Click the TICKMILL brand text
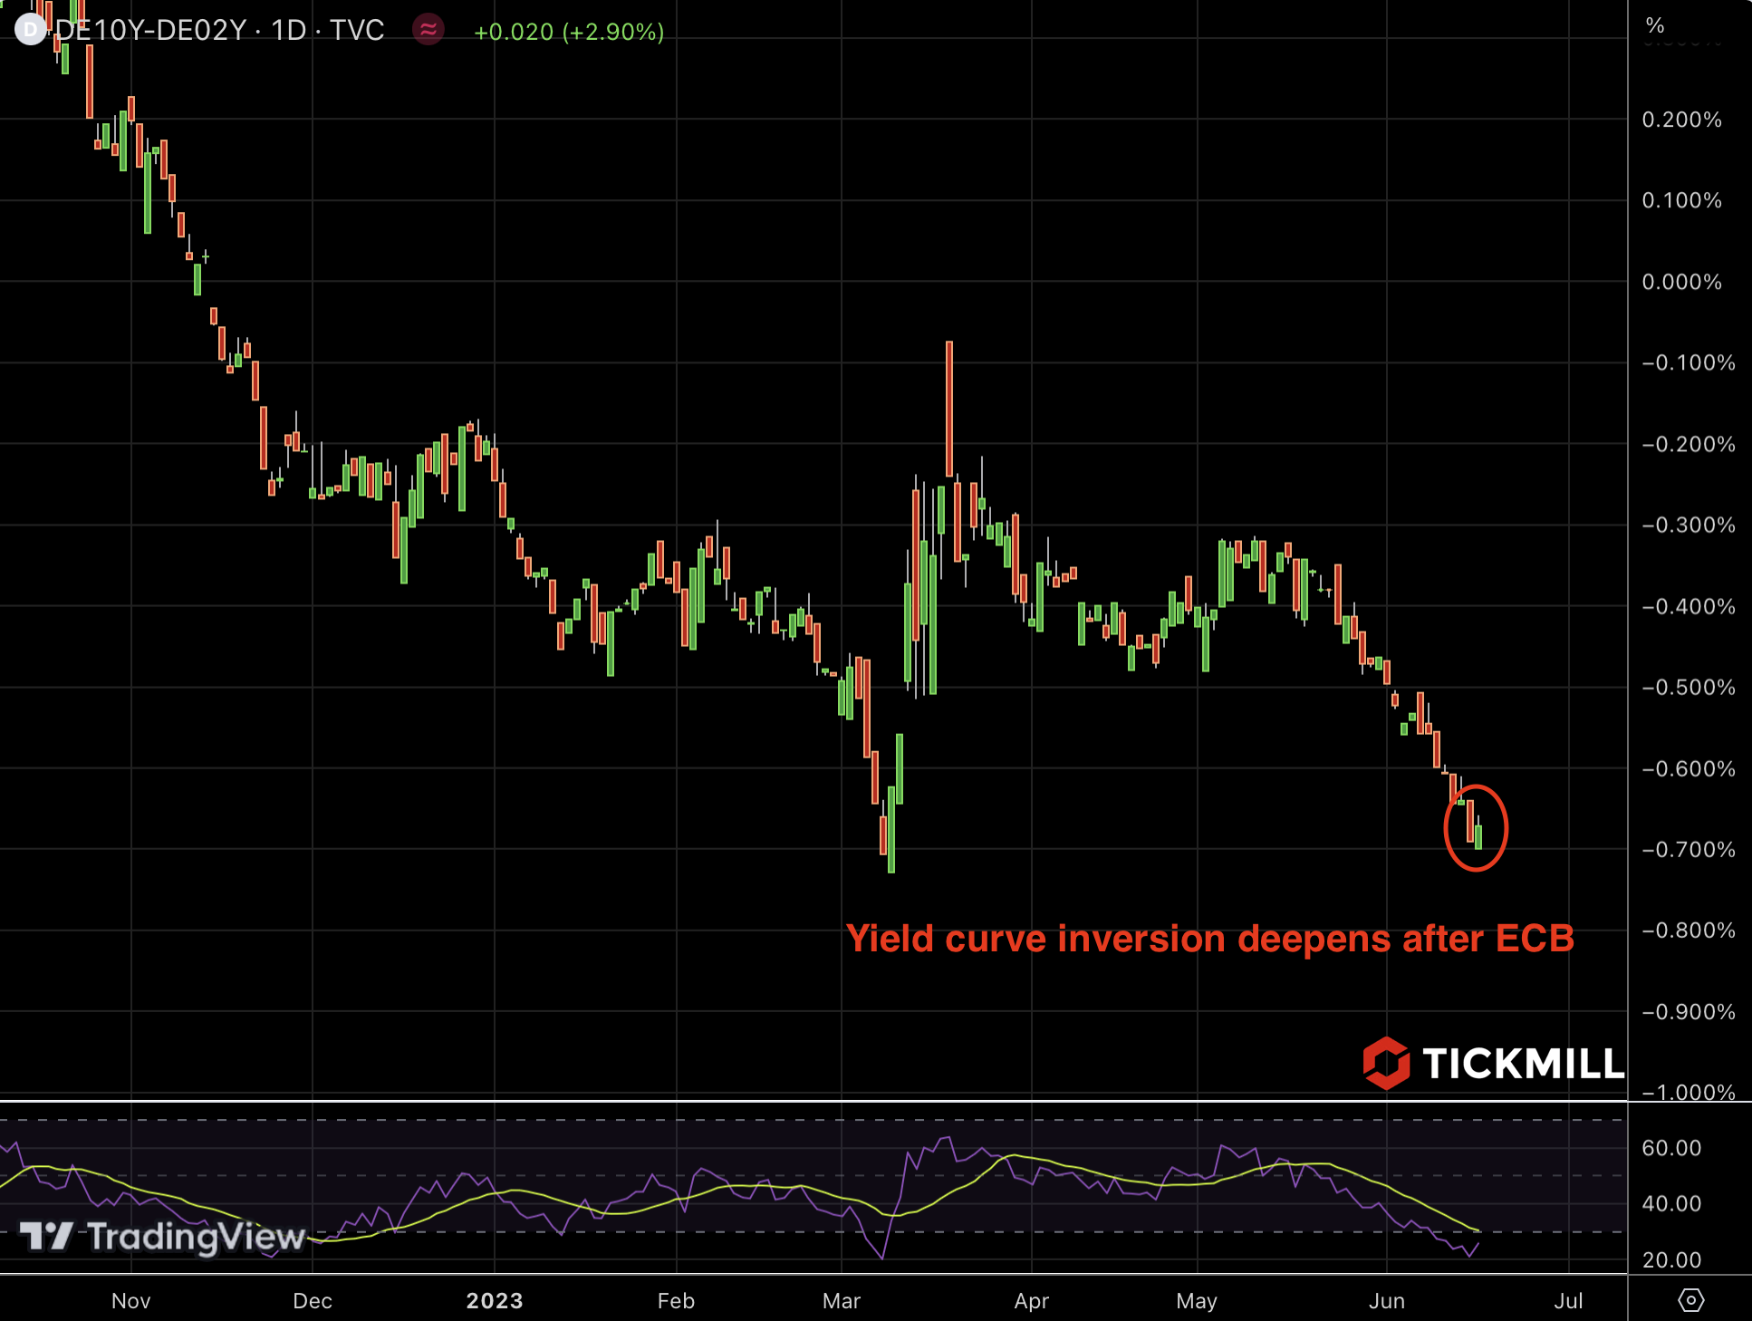 1523,1064
